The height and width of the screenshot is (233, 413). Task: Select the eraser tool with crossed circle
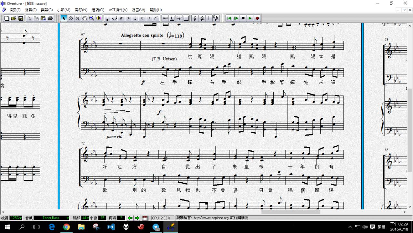[x=71, y=18]
